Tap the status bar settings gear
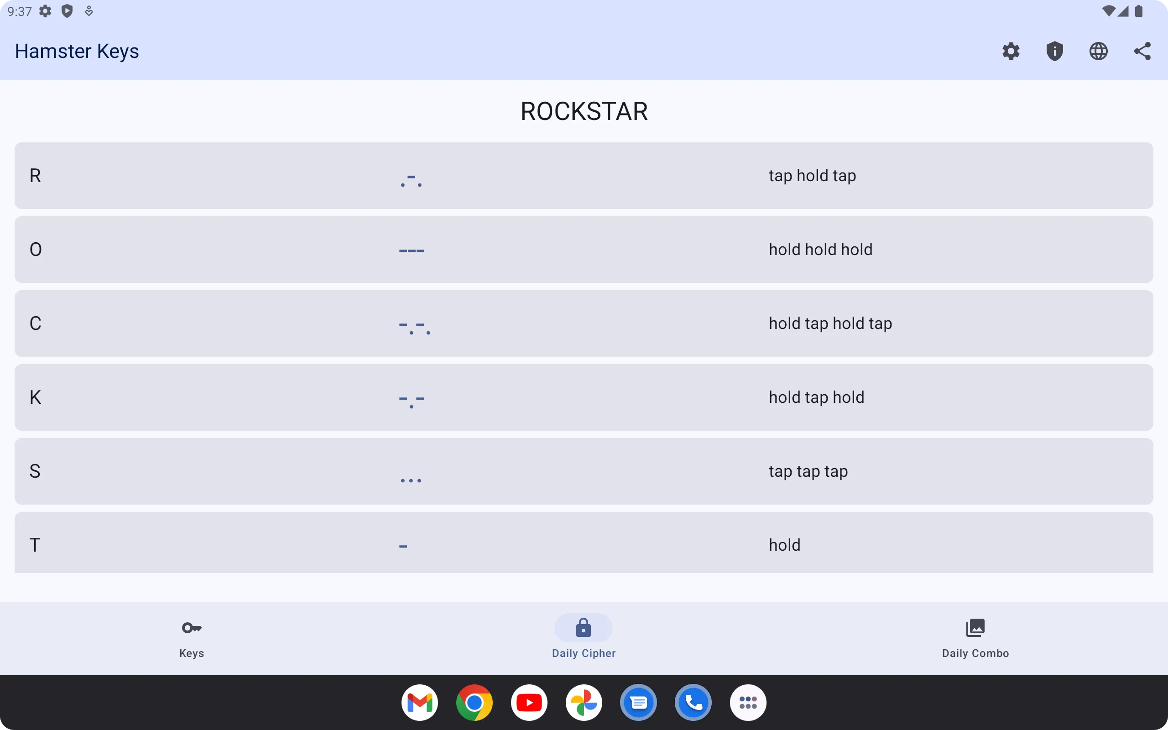 [45, 11]
